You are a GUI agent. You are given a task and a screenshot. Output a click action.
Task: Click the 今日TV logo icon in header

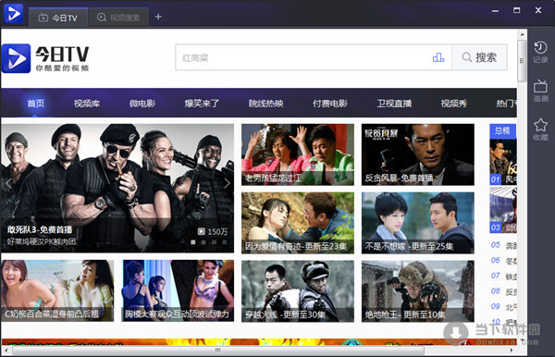click(x=16, y=58)
